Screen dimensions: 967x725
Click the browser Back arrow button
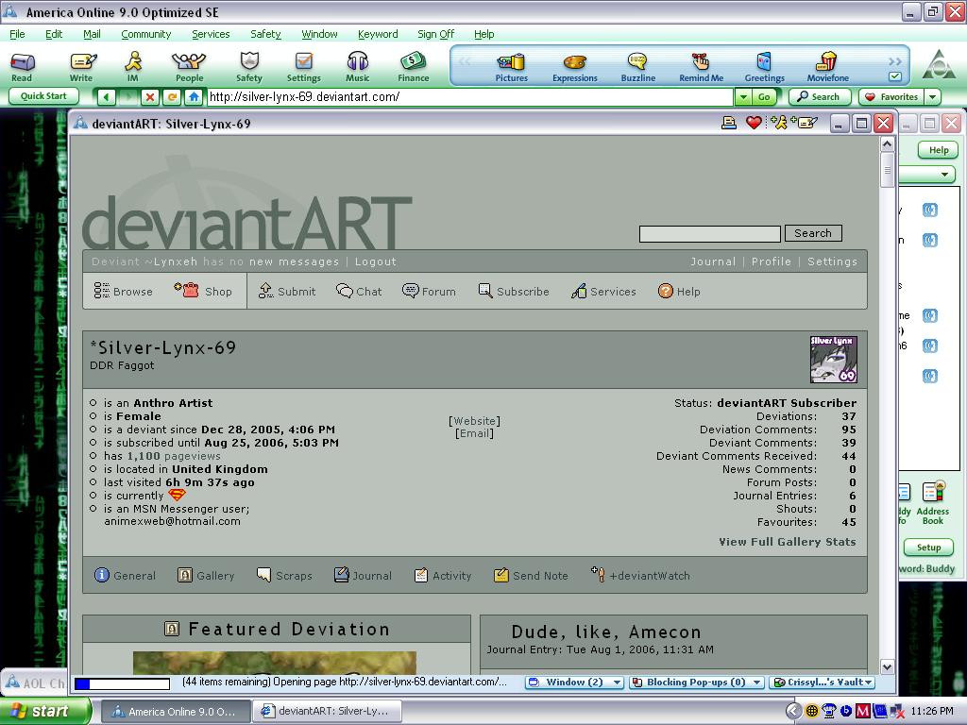click(x=106, y=97)
